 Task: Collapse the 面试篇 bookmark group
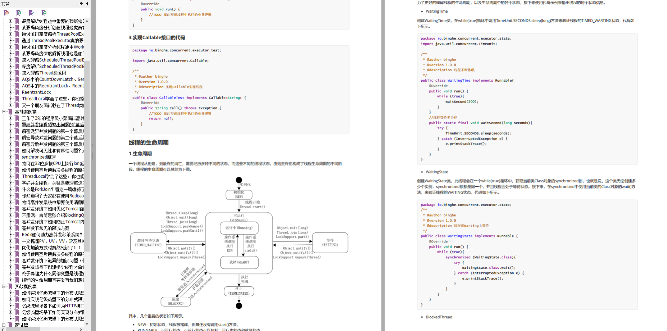(x=4, y=325)
